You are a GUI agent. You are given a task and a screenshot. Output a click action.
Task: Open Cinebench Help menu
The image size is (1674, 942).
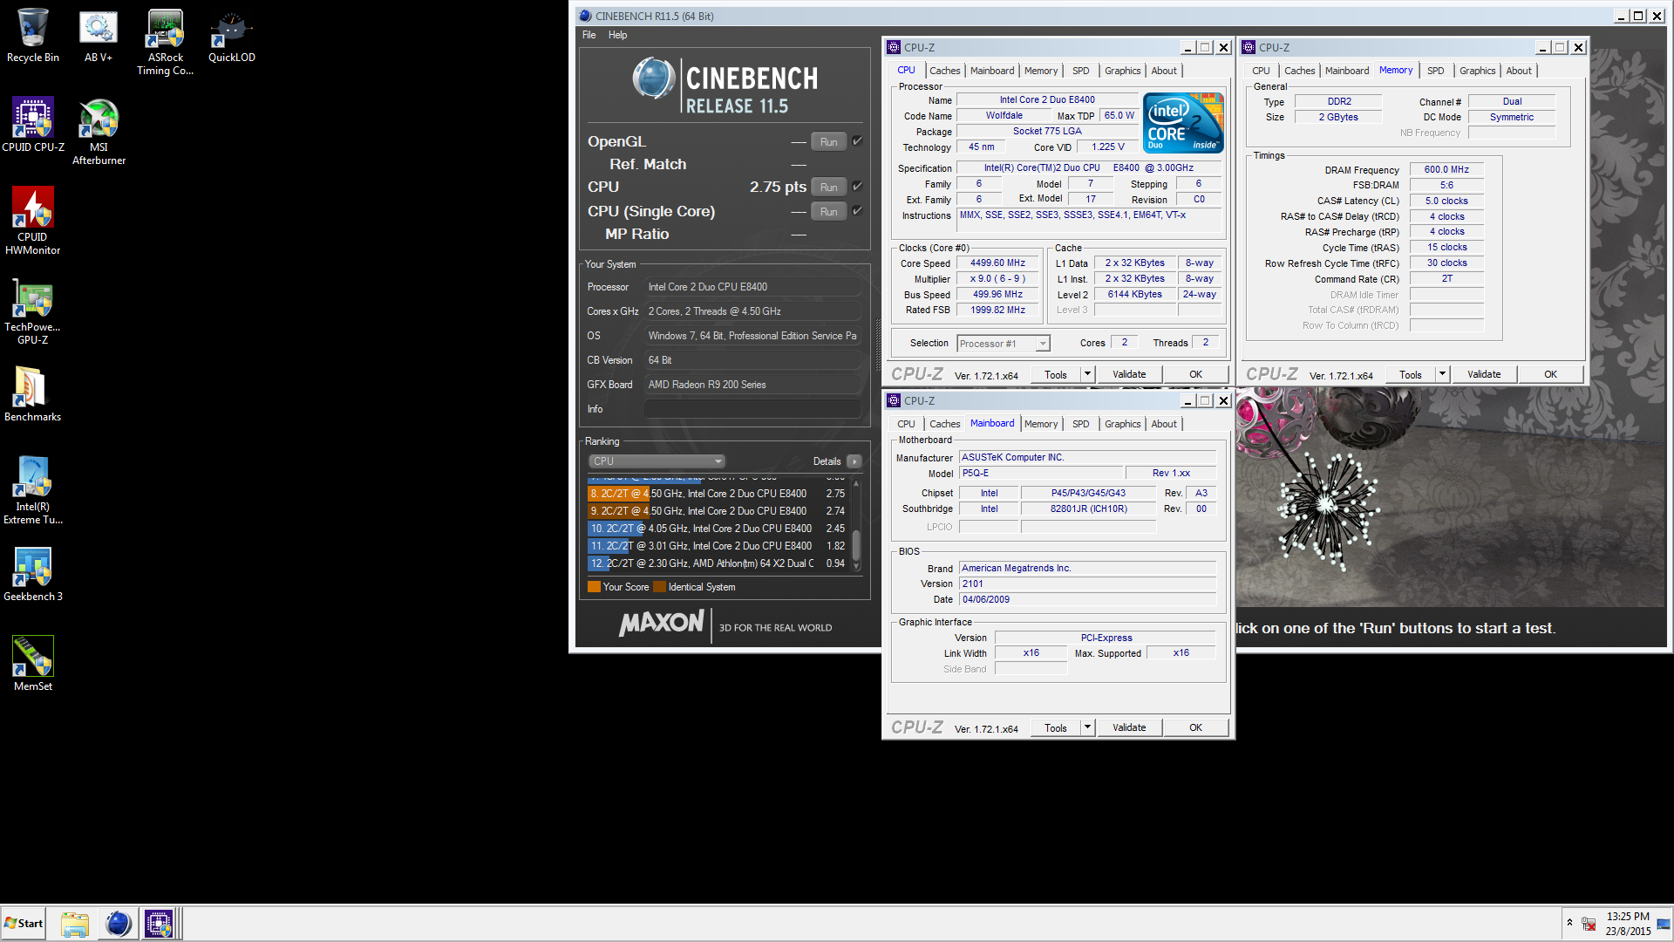tap(617, 35)
